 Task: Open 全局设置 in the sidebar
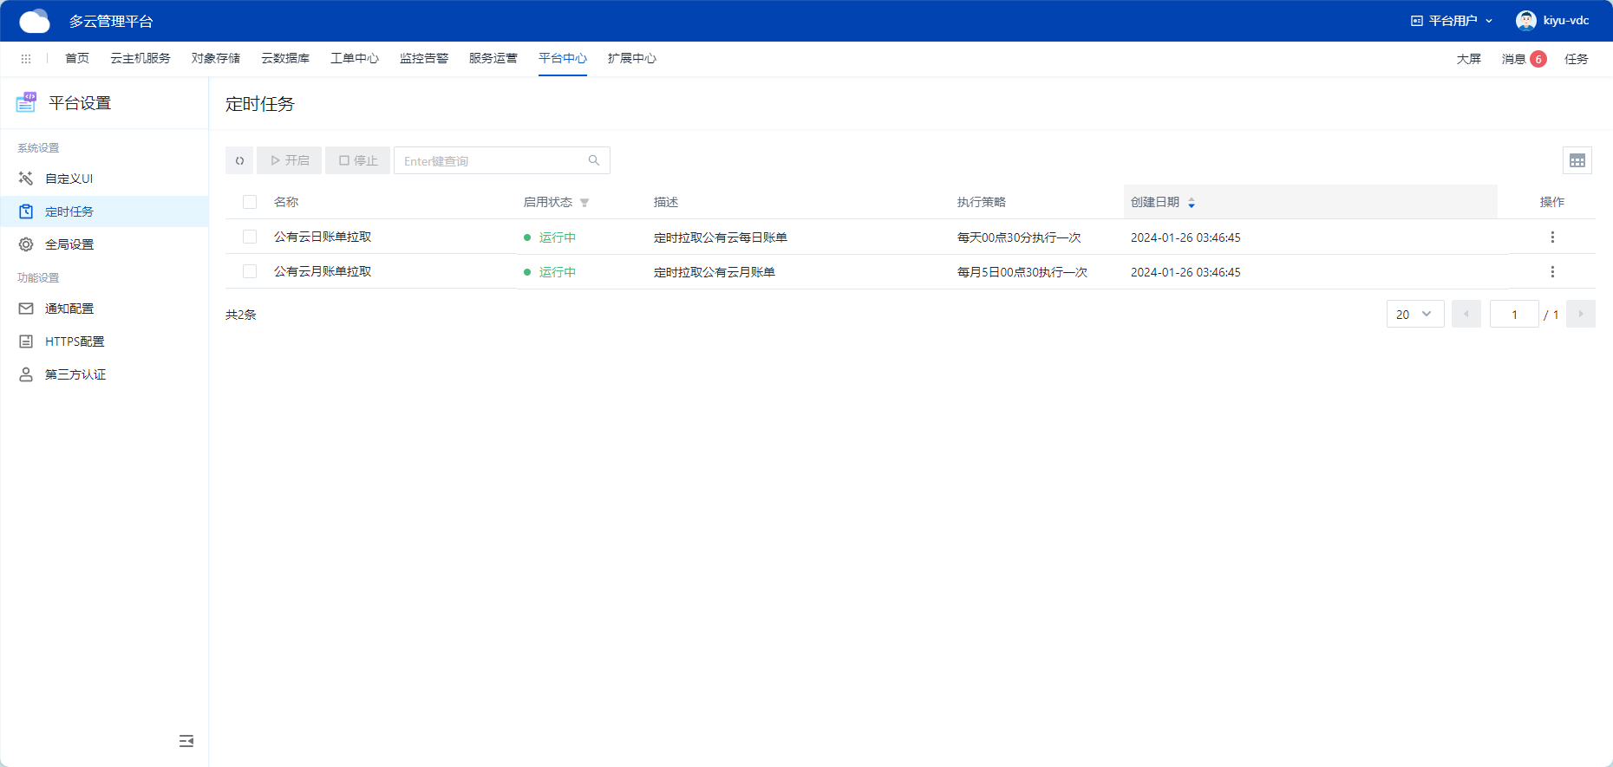(69, 244)
